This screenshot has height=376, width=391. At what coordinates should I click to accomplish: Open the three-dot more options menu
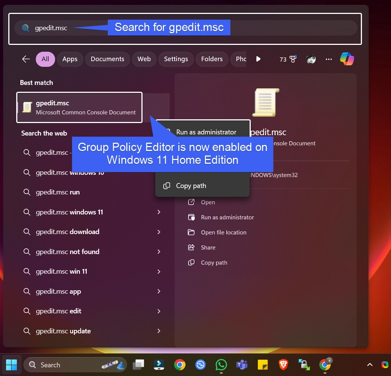329,59
